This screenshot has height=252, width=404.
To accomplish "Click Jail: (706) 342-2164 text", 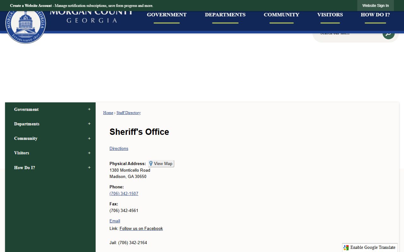I will 128,243.
